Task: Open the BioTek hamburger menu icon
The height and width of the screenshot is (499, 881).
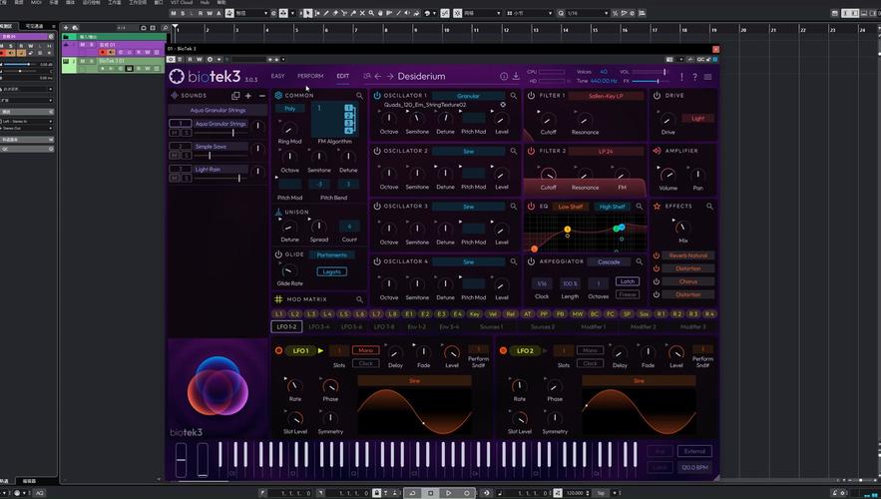Action: (708, 77)
